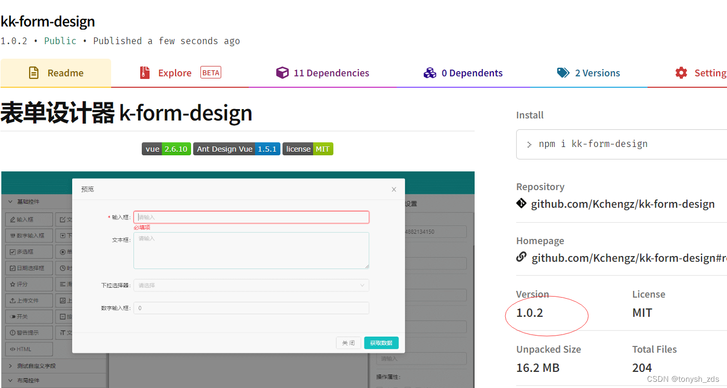Click the Settings gear icon
This screenshot has height=388, width=727.
(681, 73)
